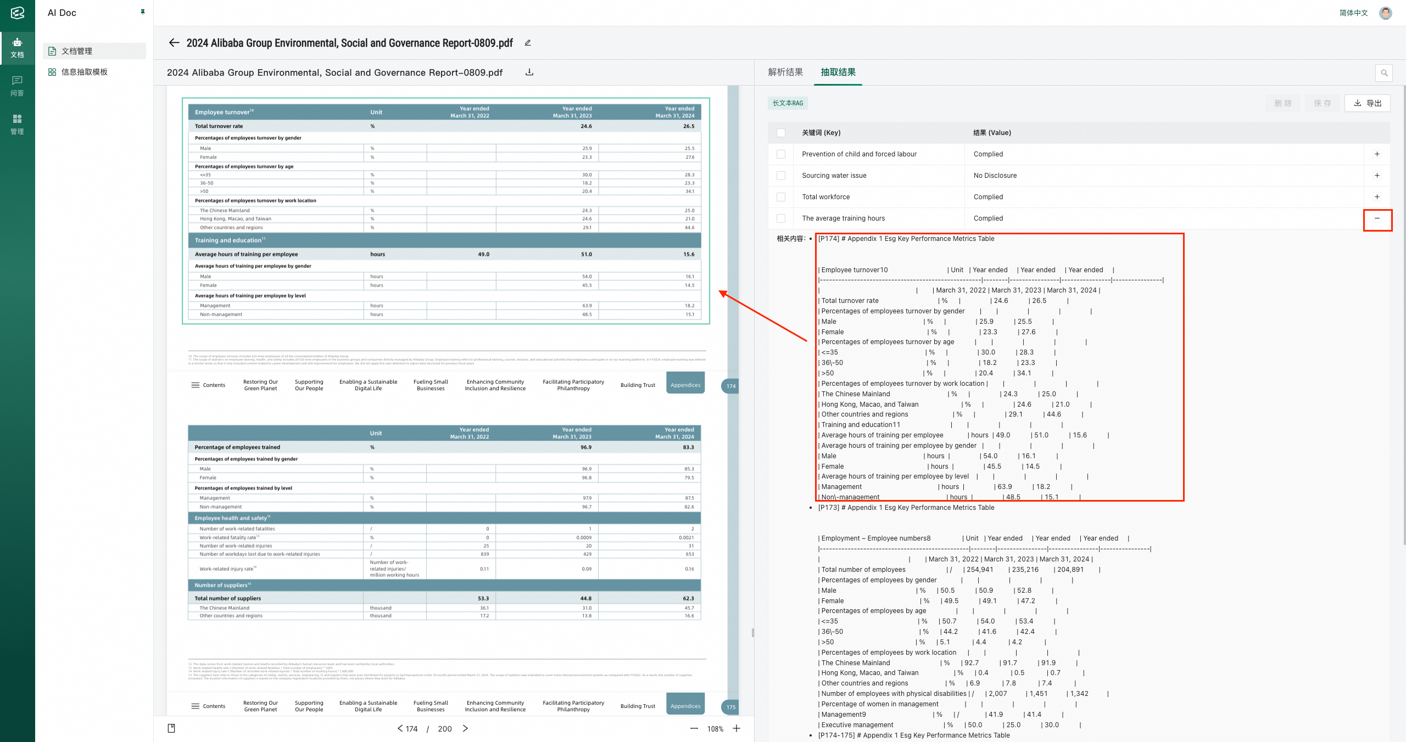The image size is (1406, 742).
Task: Click the page 174 number badge
Action: 731,386
